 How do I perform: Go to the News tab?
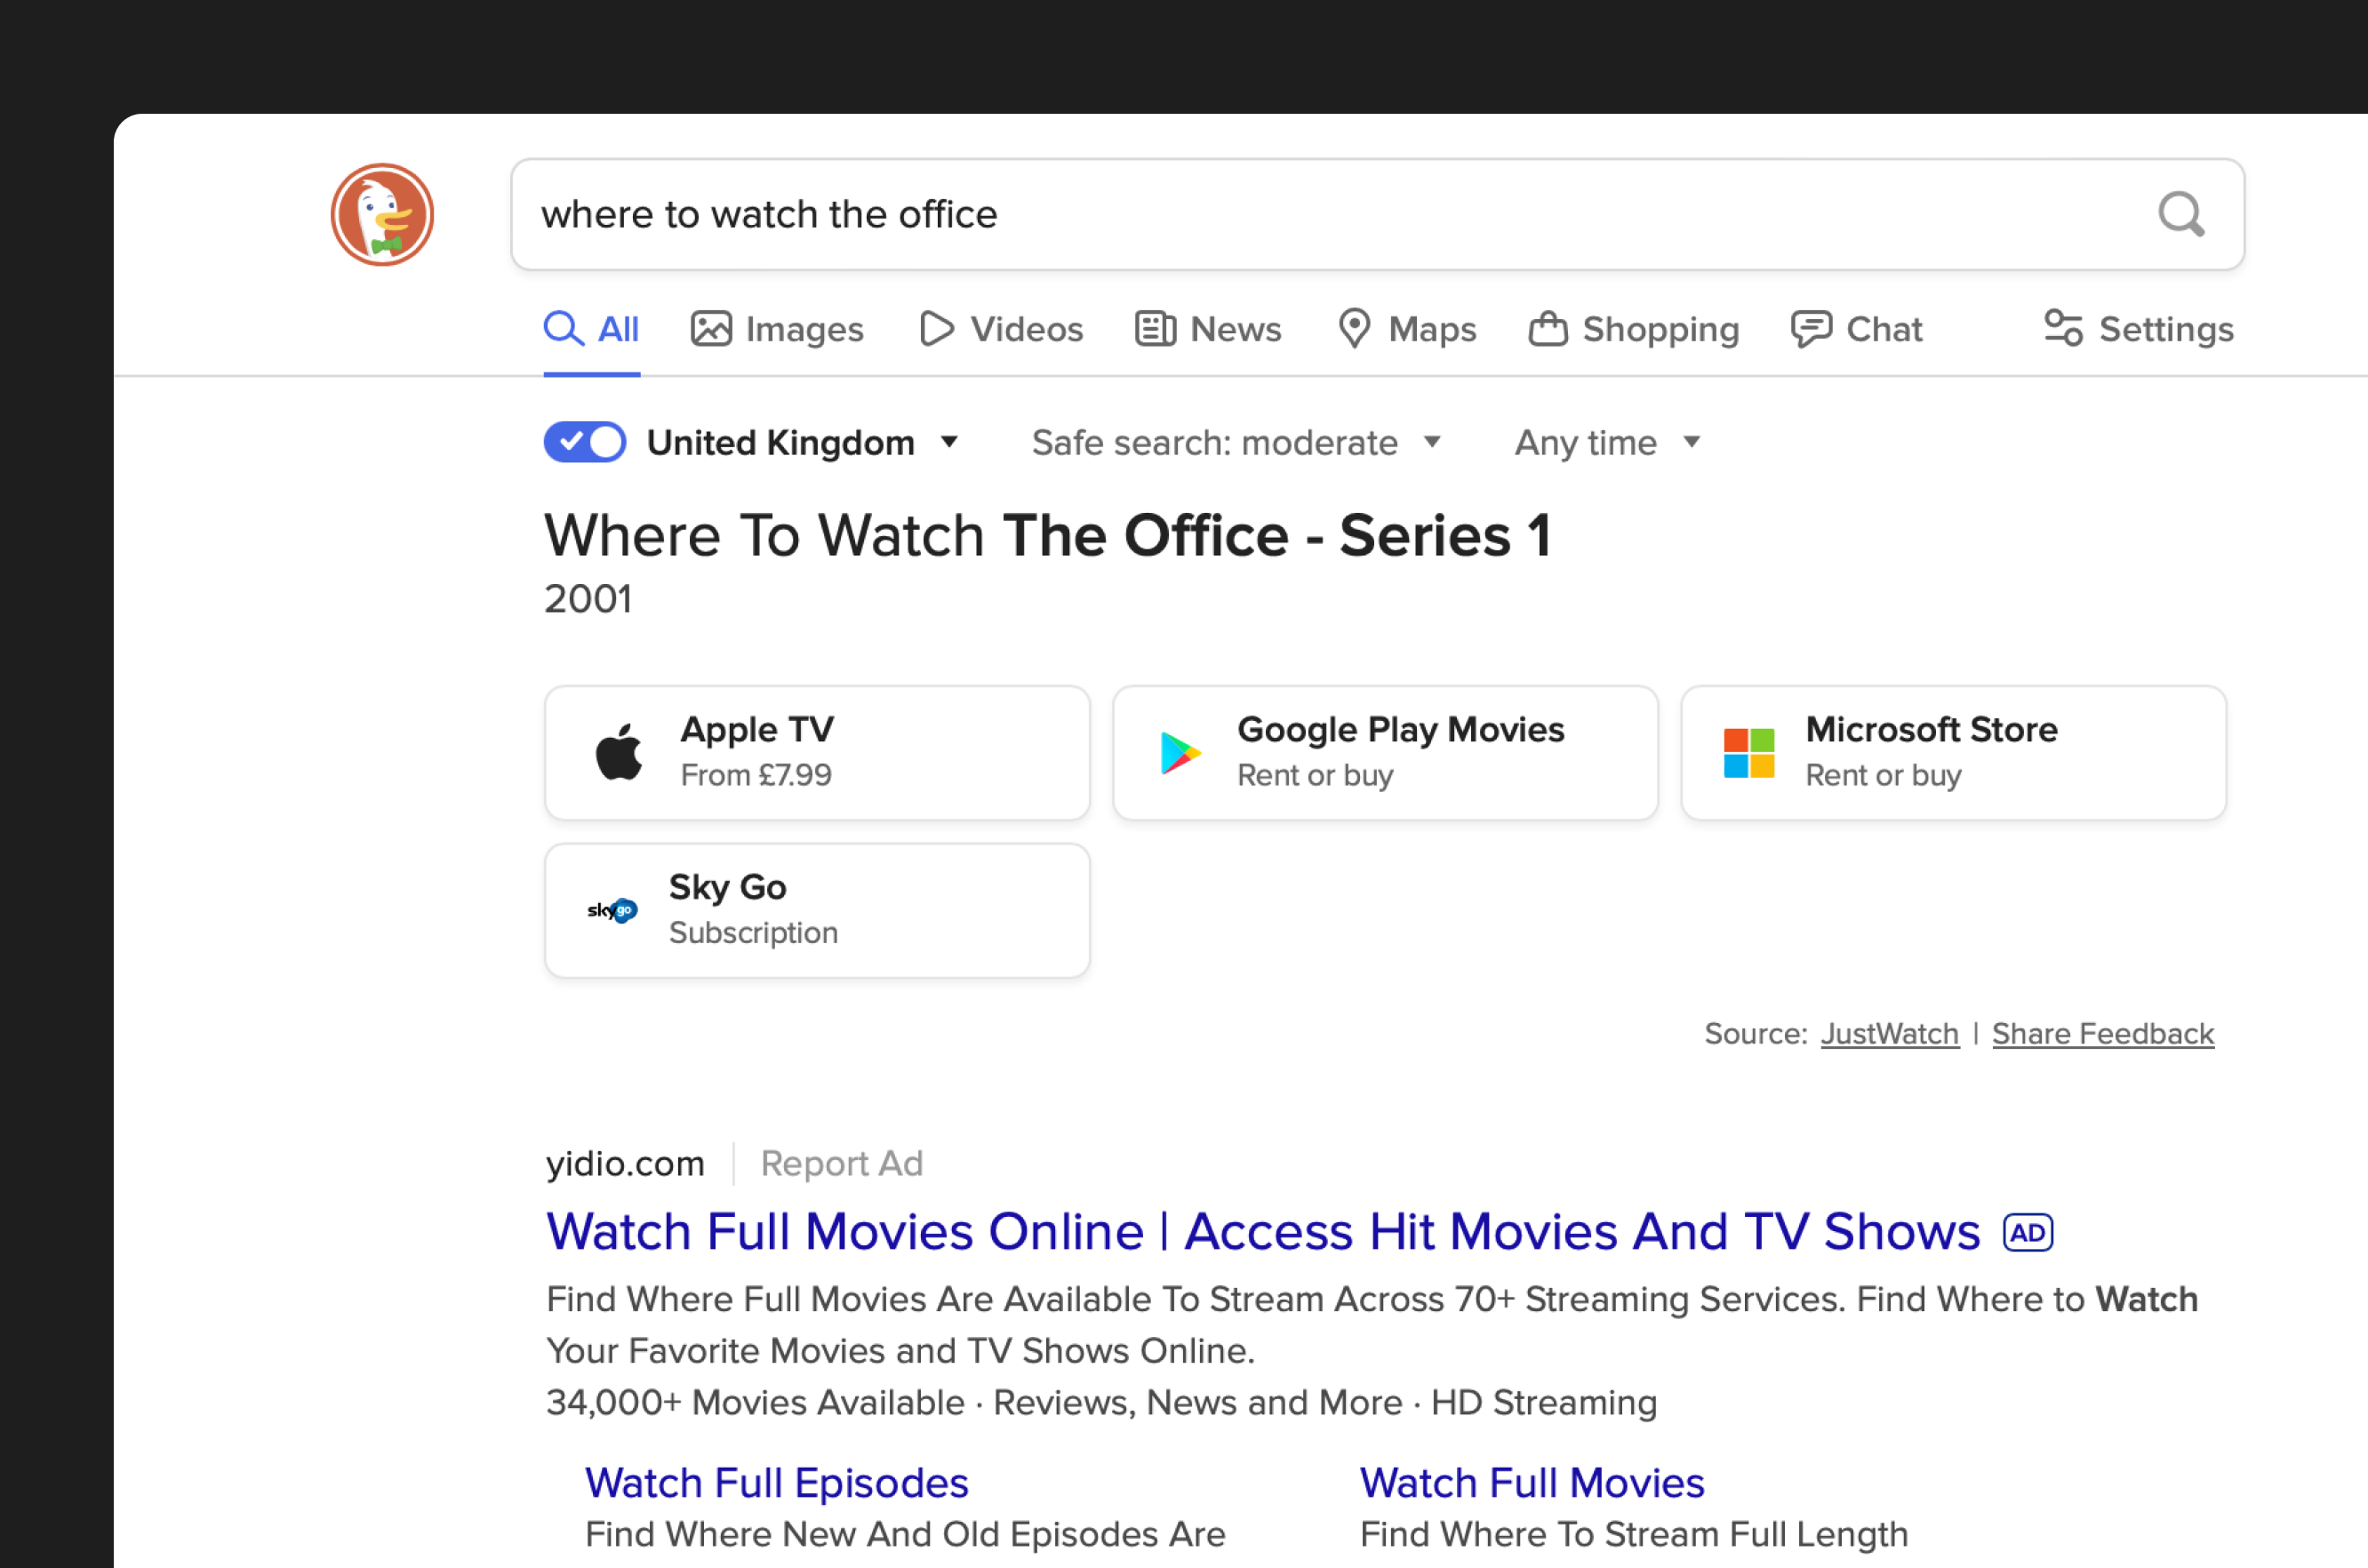(x=1208, y=329)
